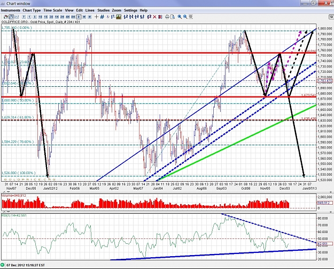This screenshot has width=334, height=269.
Task: Open the Zoom menu
Action: 116,10
